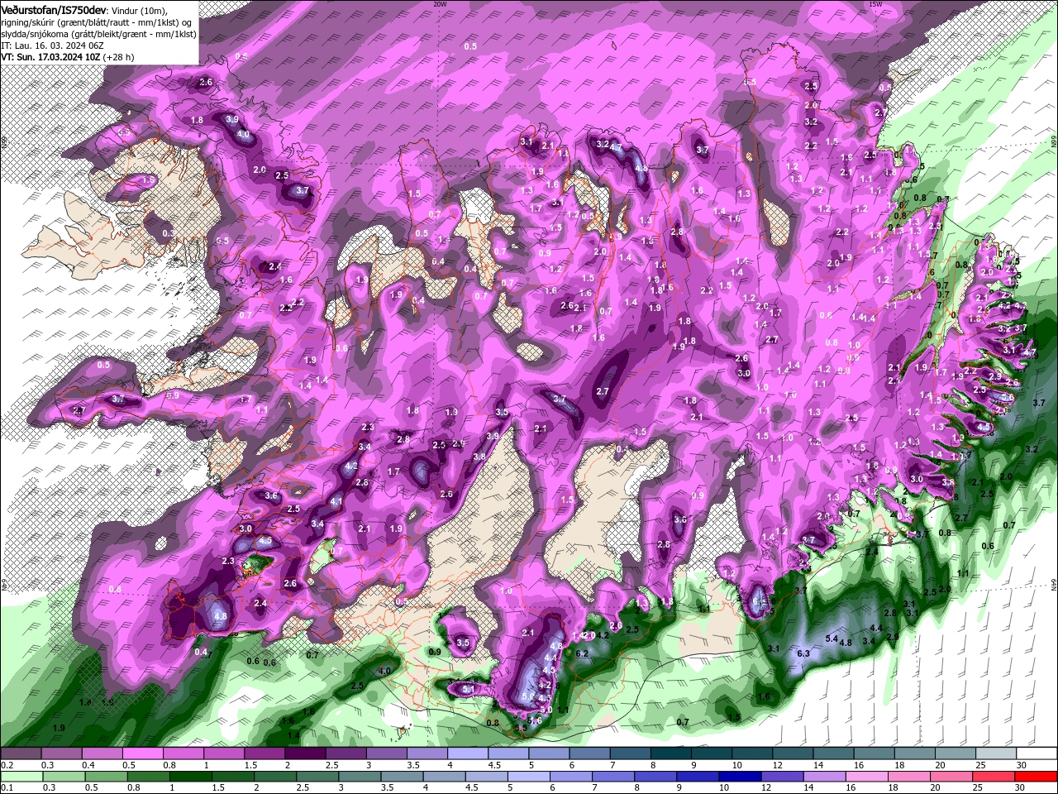Click the 30 label in the rain legend row

1022,788
